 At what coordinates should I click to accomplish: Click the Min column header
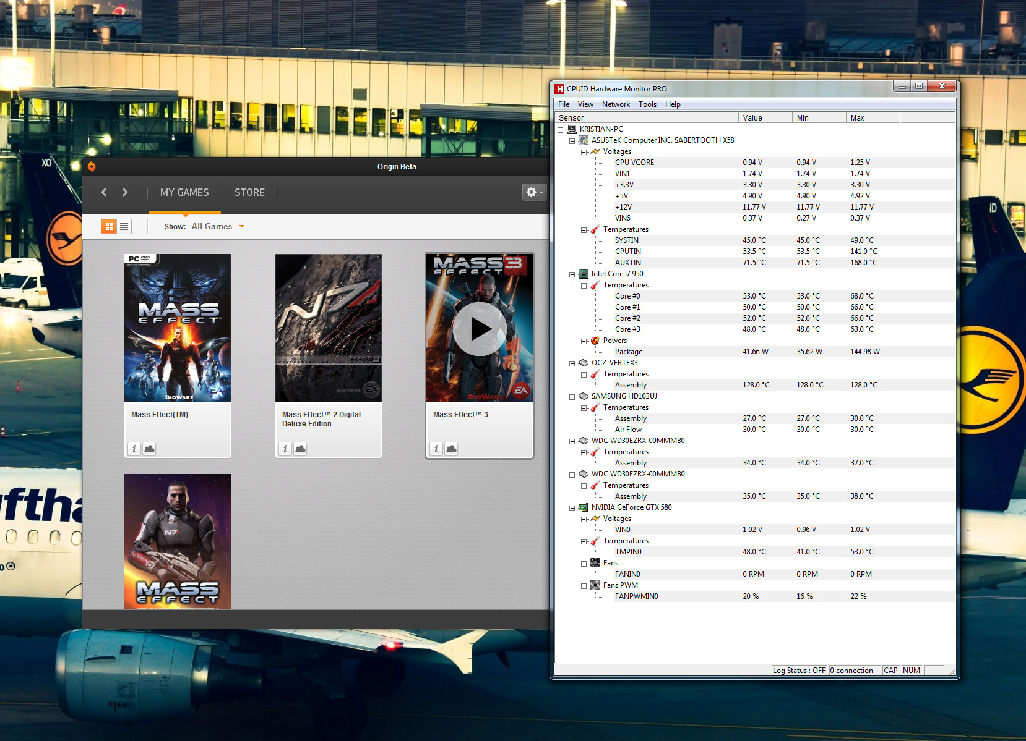(x=819, y=117)
